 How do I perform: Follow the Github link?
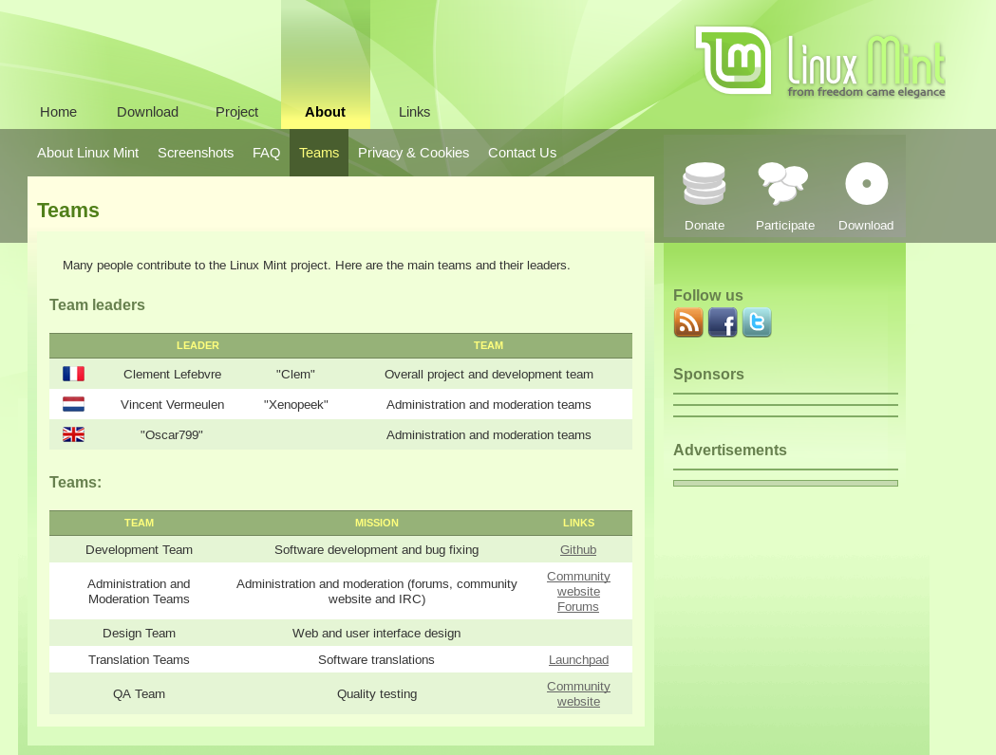pos(578,549)
